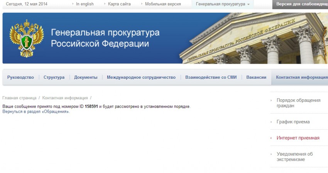Open Карта сайта link
This screenshot has width=328, height=173.
point(119,4)
